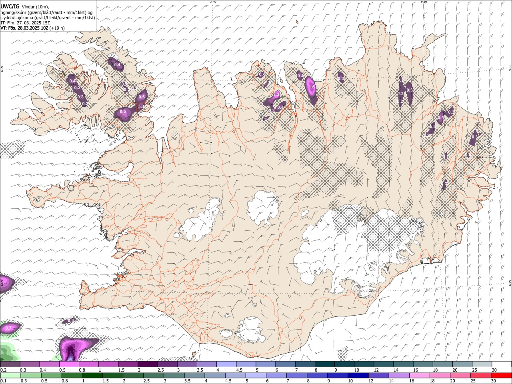The width and height of the screenshot is (512, 384).
Task: Select the deep blue 10–12 rain scale swatch
Action: point(358,375)
